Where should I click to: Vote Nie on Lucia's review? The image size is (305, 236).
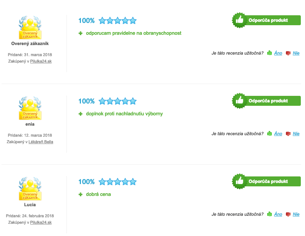click(296, 214)
